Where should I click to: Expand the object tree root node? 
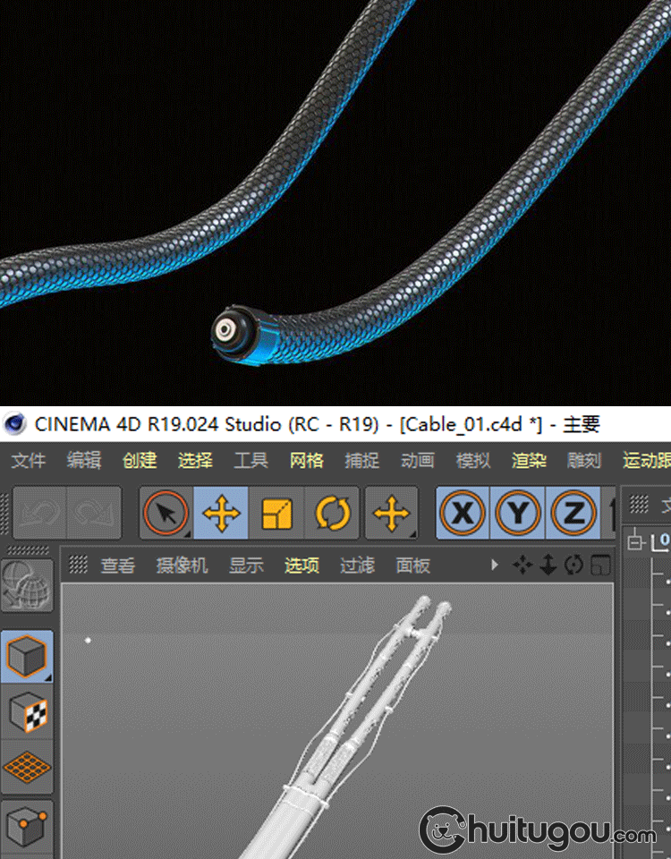[636, 540]
